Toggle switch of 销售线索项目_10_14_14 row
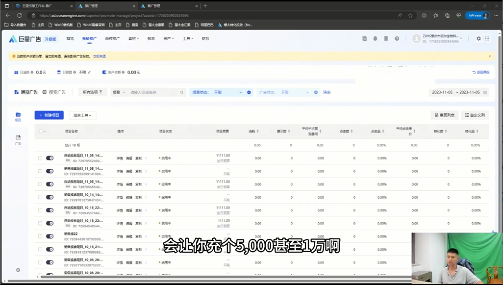This screenshot has height=285, width=503. pos(50,197)
